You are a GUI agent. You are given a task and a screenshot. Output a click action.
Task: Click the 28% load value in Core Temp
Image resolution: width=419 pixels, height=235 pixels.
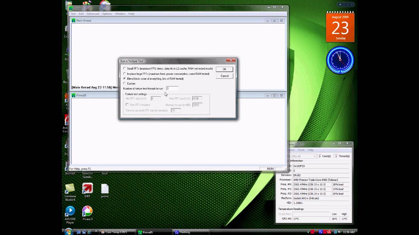point(341,184)
